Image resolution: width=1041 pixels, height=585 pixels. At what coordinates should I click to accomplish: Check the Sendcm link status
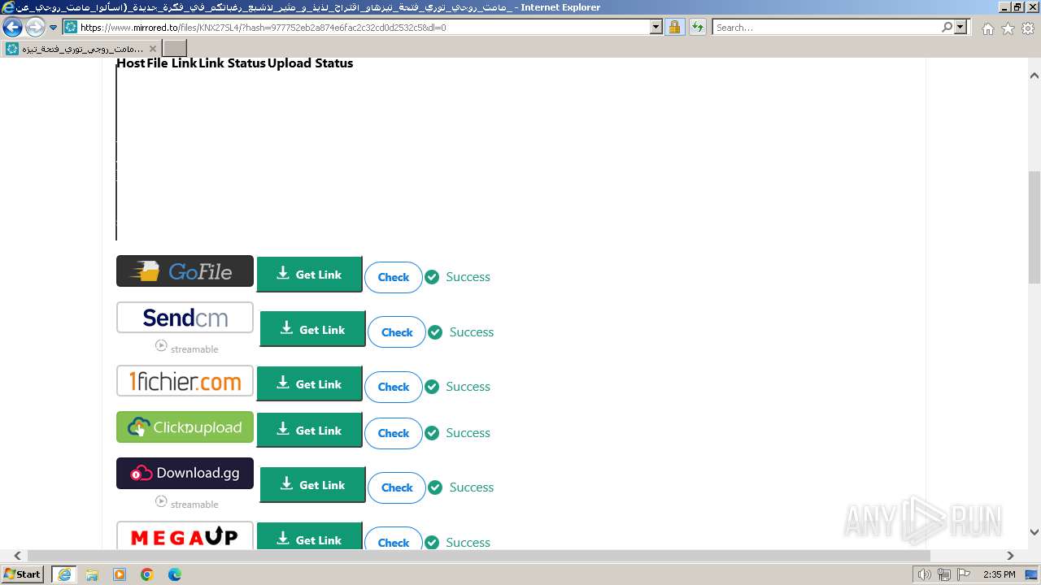pos(397,331)
